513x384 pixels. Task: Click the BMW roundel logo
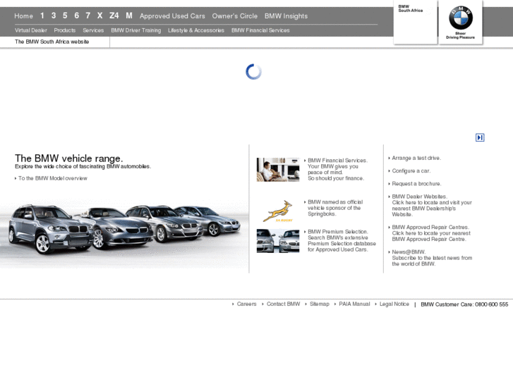click(x=460, y=18)
